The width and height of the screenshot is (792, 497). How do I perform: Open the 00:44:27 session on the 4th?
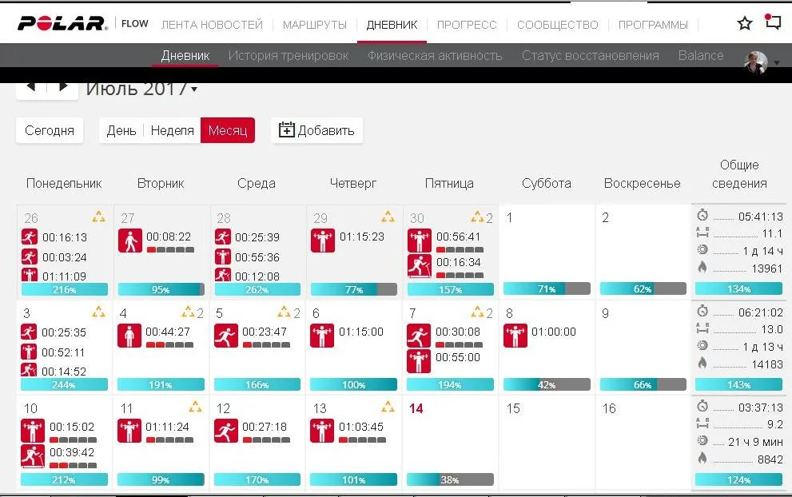click(156, 336)
